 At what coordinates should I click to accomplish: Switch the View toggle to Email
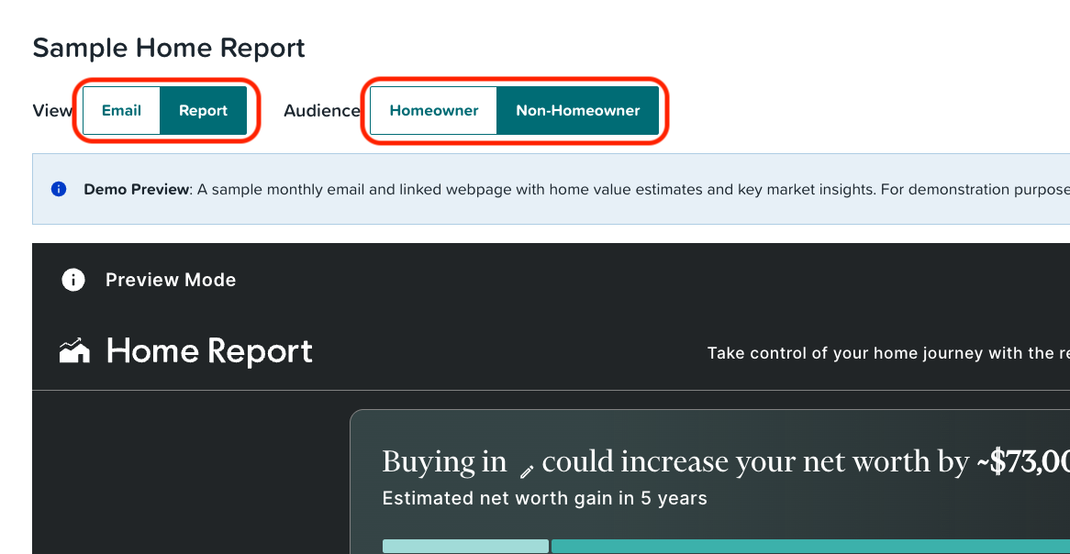(x=121, y=111)
